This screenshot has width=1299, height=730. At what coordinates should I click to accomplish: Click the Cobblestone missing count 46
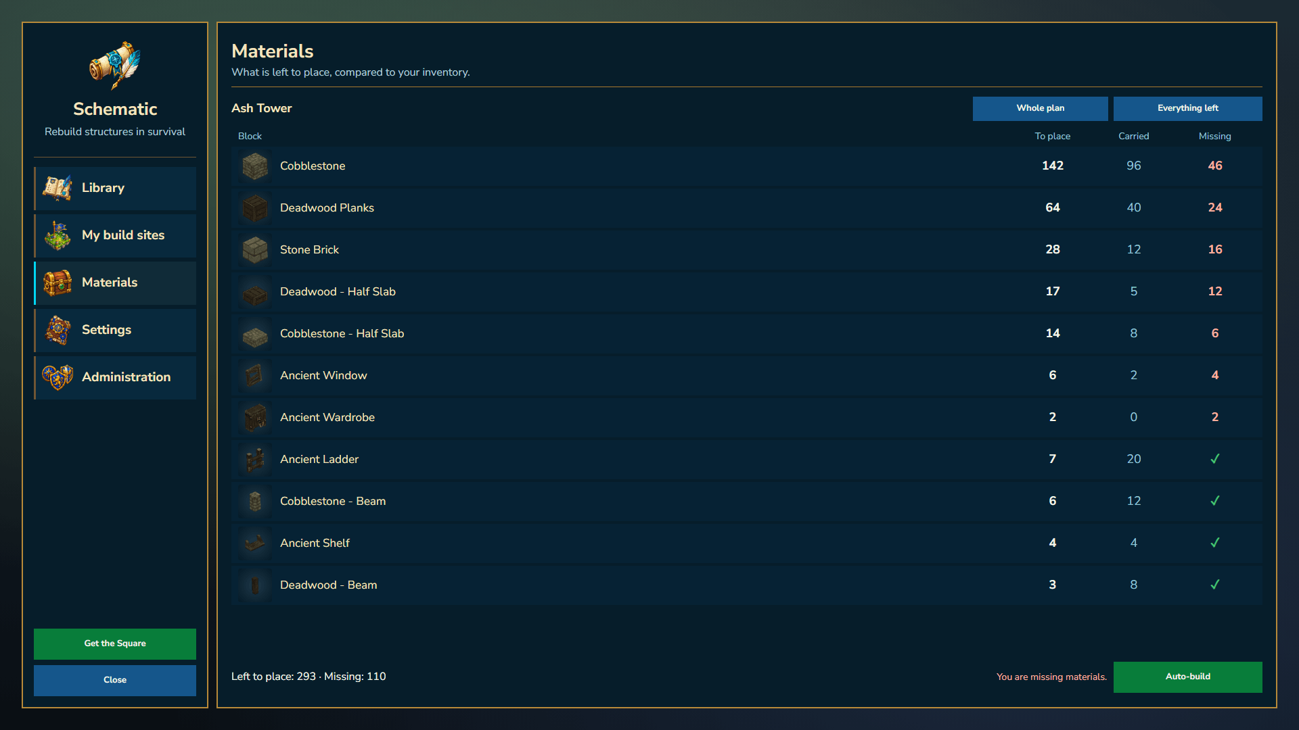point(1215,166)
